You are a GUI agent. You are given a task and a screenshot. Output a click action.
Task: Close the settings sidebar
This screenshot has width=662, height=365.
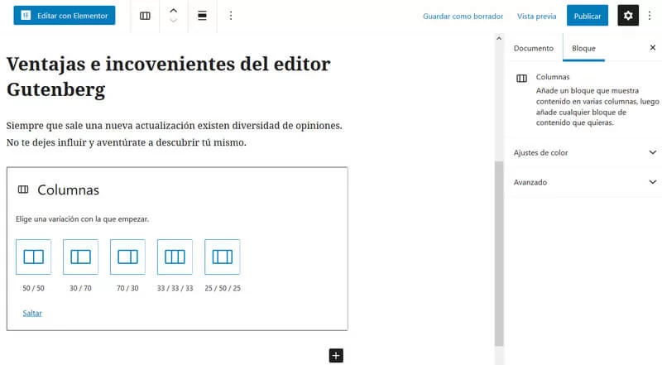(652, 48)
